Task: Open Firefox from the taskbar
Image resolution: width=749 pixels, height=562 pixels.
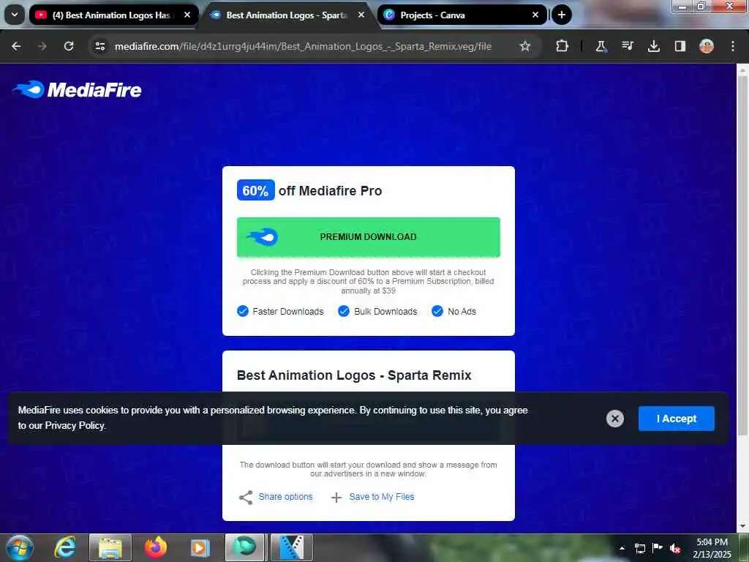Action: [x=156, y=547]
